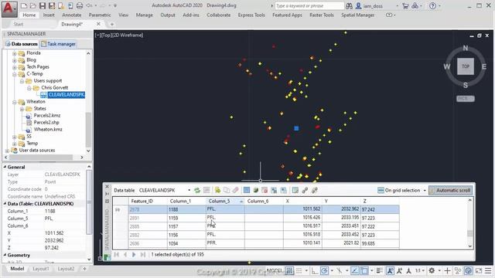Expand the Florida folder in tree
Screen dimensions: 495x278
pyautogui.click(x=15, y=53)
